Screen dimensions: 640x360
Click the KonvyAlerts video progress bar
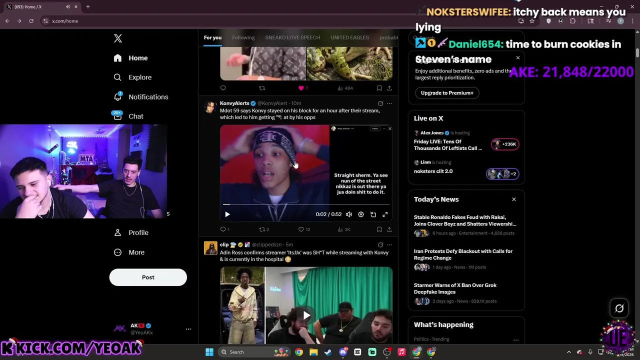(x=306, y=204)
